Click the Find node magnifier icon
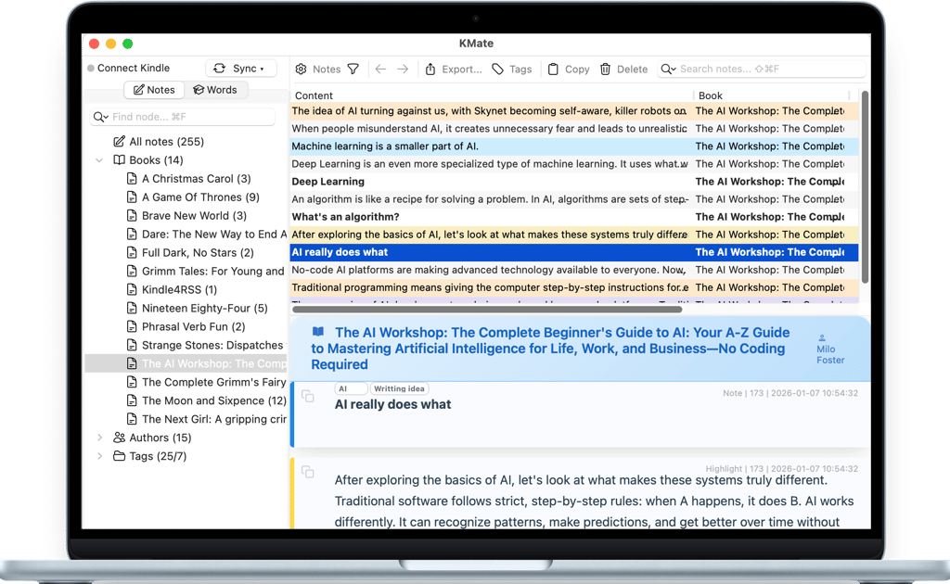 100,117
